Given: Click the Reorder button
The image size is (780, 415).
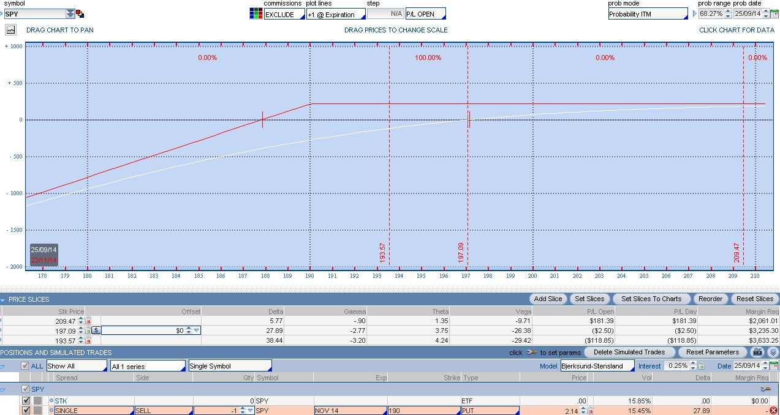Looking at the screenshot, I should [711, 299].
